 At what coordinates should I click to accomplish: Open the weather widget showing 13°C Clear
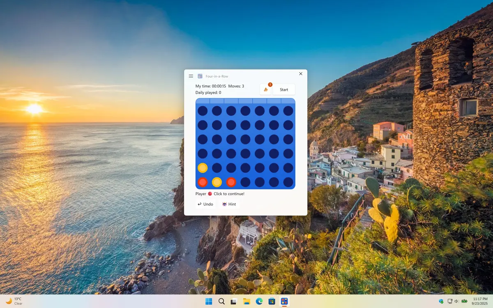pos(14,301)
